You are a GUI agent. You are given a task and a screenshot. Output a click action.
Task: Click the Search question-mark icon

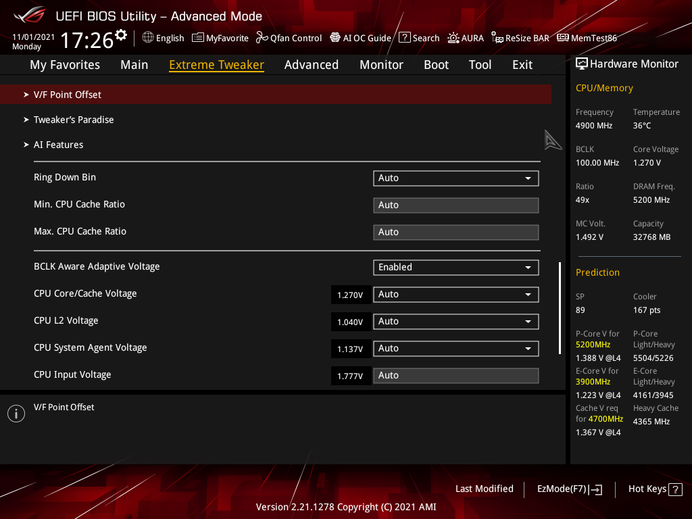coord(405,38)
